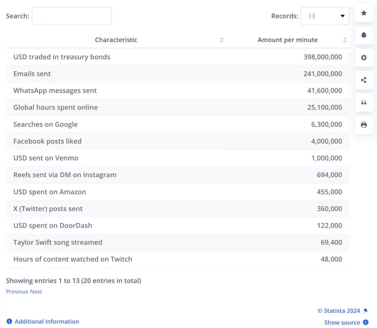Select the Searches on Google row

tap(178, 124)
